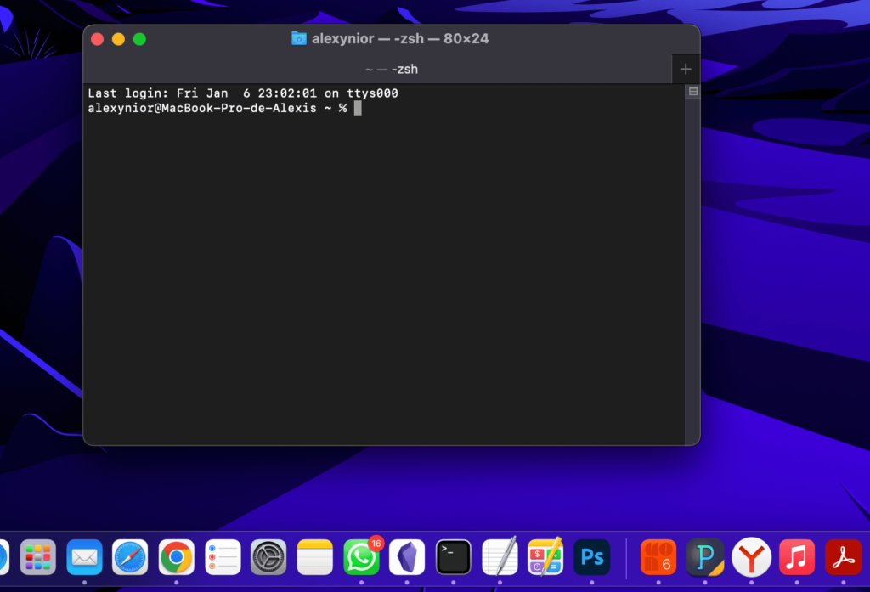Click the scrollback marker on the right edge
The image size is (870, 592).
[x=692, y=91]
